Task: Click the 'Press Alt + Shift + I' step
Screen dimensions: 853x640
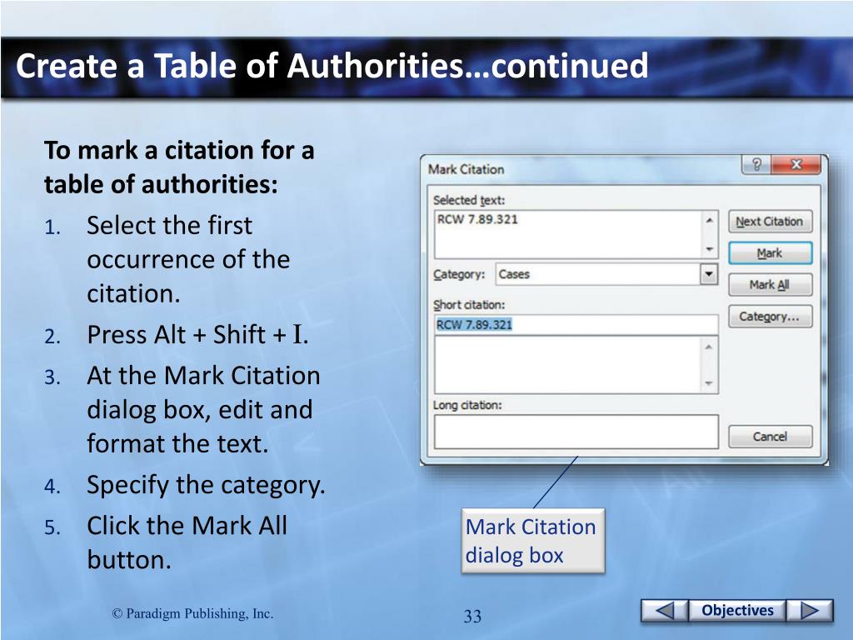Action: [x=197, y=335]
